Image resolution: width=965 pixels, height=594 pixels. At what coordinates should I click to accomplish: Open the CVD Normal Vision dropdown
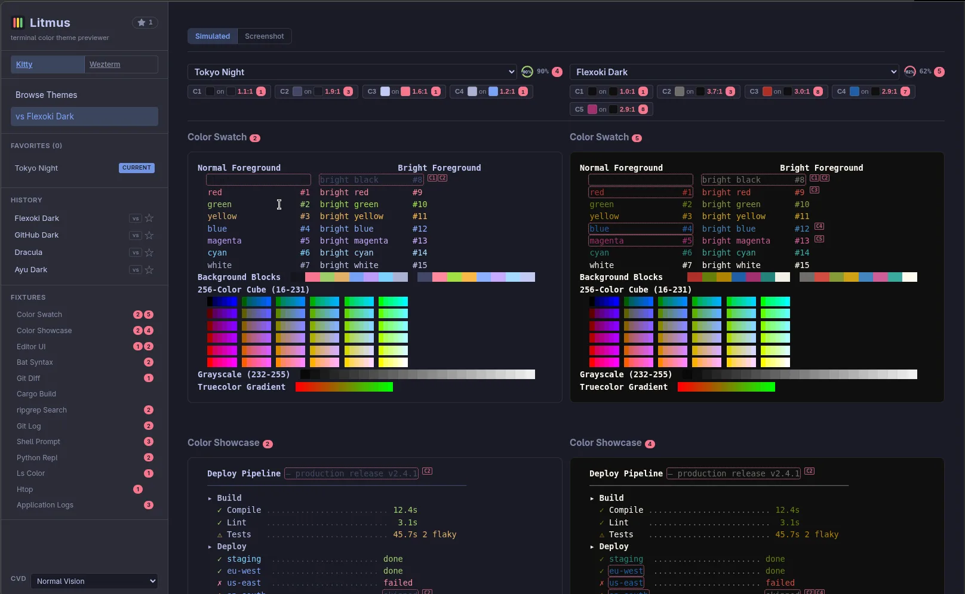pyautogui.click(x=94, y=581)
